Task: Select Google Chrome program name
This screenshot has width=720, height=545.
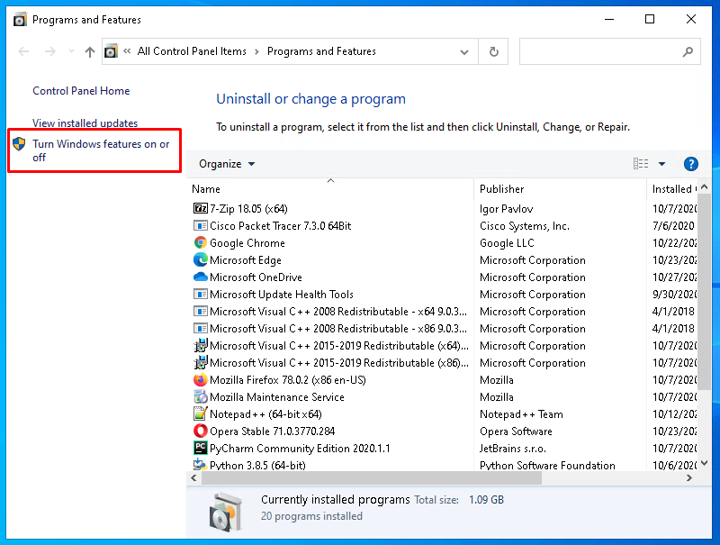Action: point(247,242)
